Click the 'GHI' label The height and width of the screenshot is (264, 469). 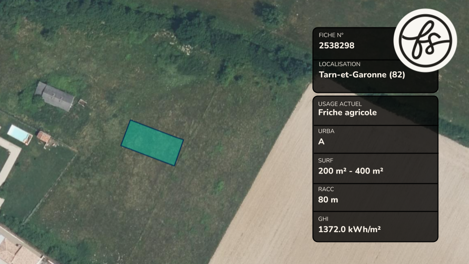click(323, 219)
